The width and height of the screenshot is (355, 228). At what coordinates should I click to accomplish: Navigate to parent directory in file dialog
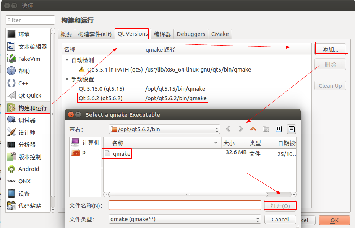pos(253,129)
